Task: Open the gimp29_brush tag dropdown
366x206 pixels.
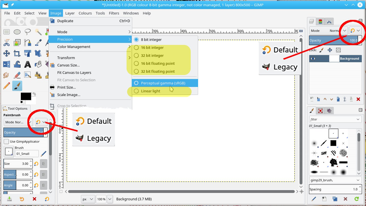Action: (x=335, y=180)
